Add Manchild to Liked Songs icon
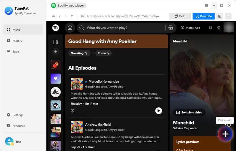The height and width of the screenshot is (151, 236). (229, 125)
